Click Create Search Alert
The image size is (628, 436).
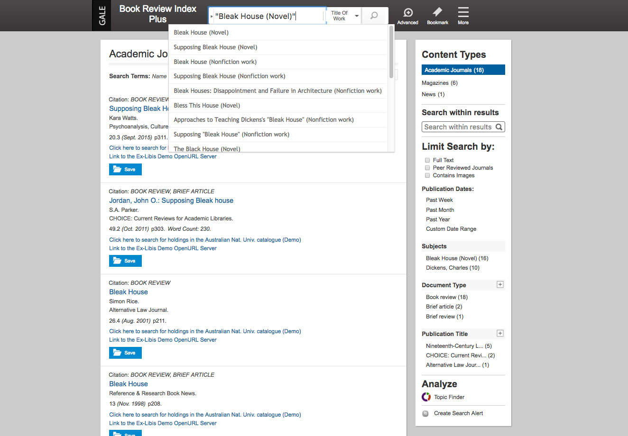click(x=458, y=413)
